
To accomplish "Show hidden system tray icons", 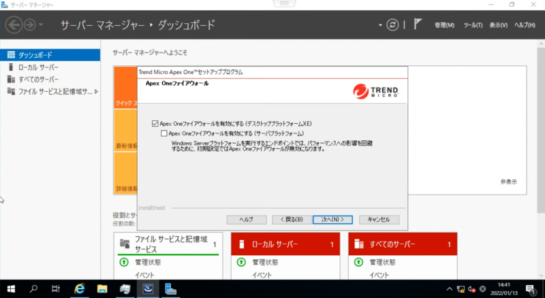I will tap(450, 289).
